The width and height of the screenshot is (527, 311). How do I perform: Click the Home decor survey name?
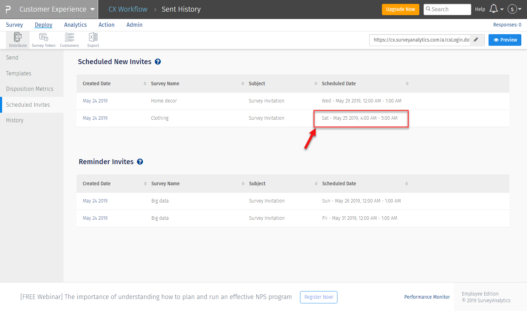(164, 101)
